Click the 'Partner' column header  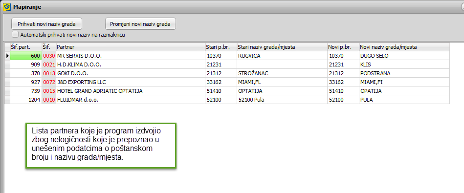coord(131,47)
